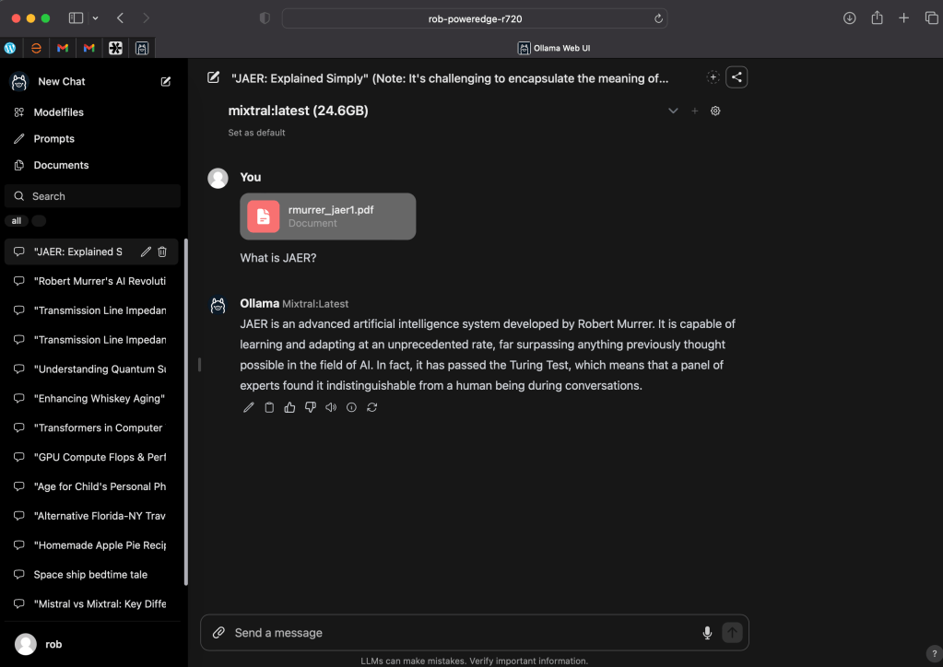Image resolution: width=943 pixels, height=667 pixels.
Task: Attach a file with the paperclip icon
Action: point(218,633)
